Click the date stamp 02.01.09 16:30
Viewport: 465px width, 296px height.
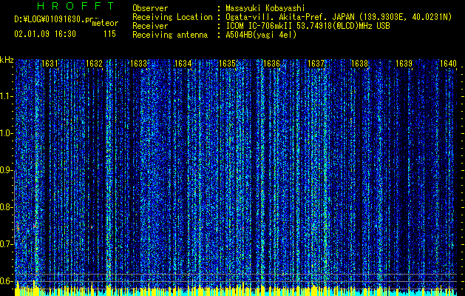(x=45, y=34)
